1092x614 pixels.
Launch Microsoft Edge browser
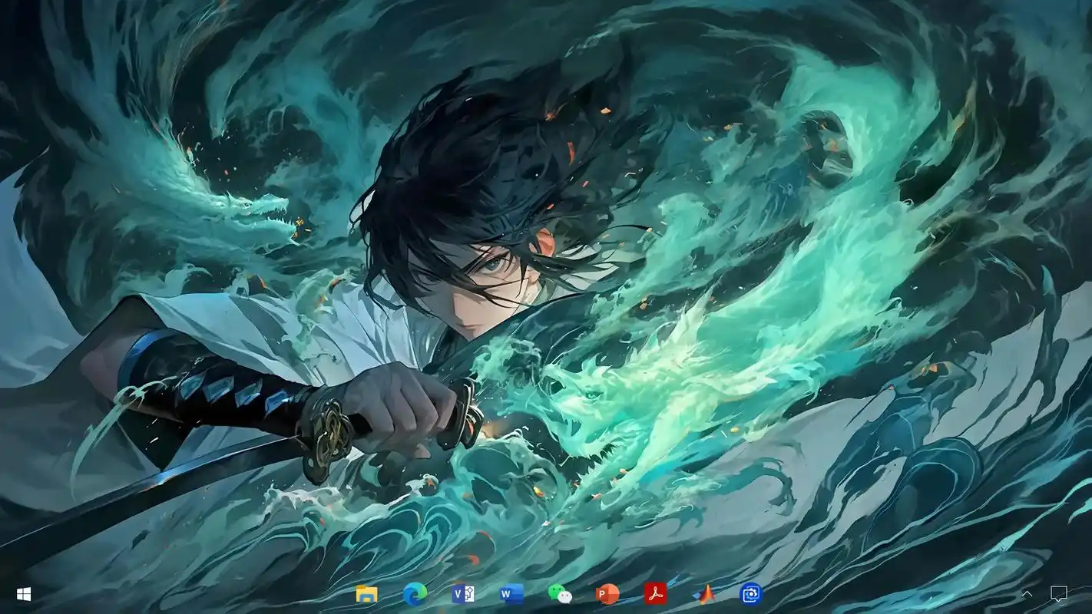point(415,594)
